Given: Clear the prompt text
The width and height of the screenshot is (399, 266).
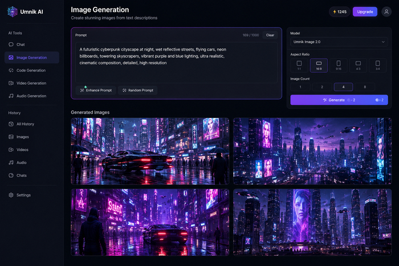Looking at the screenshot, I should point(270,35).
